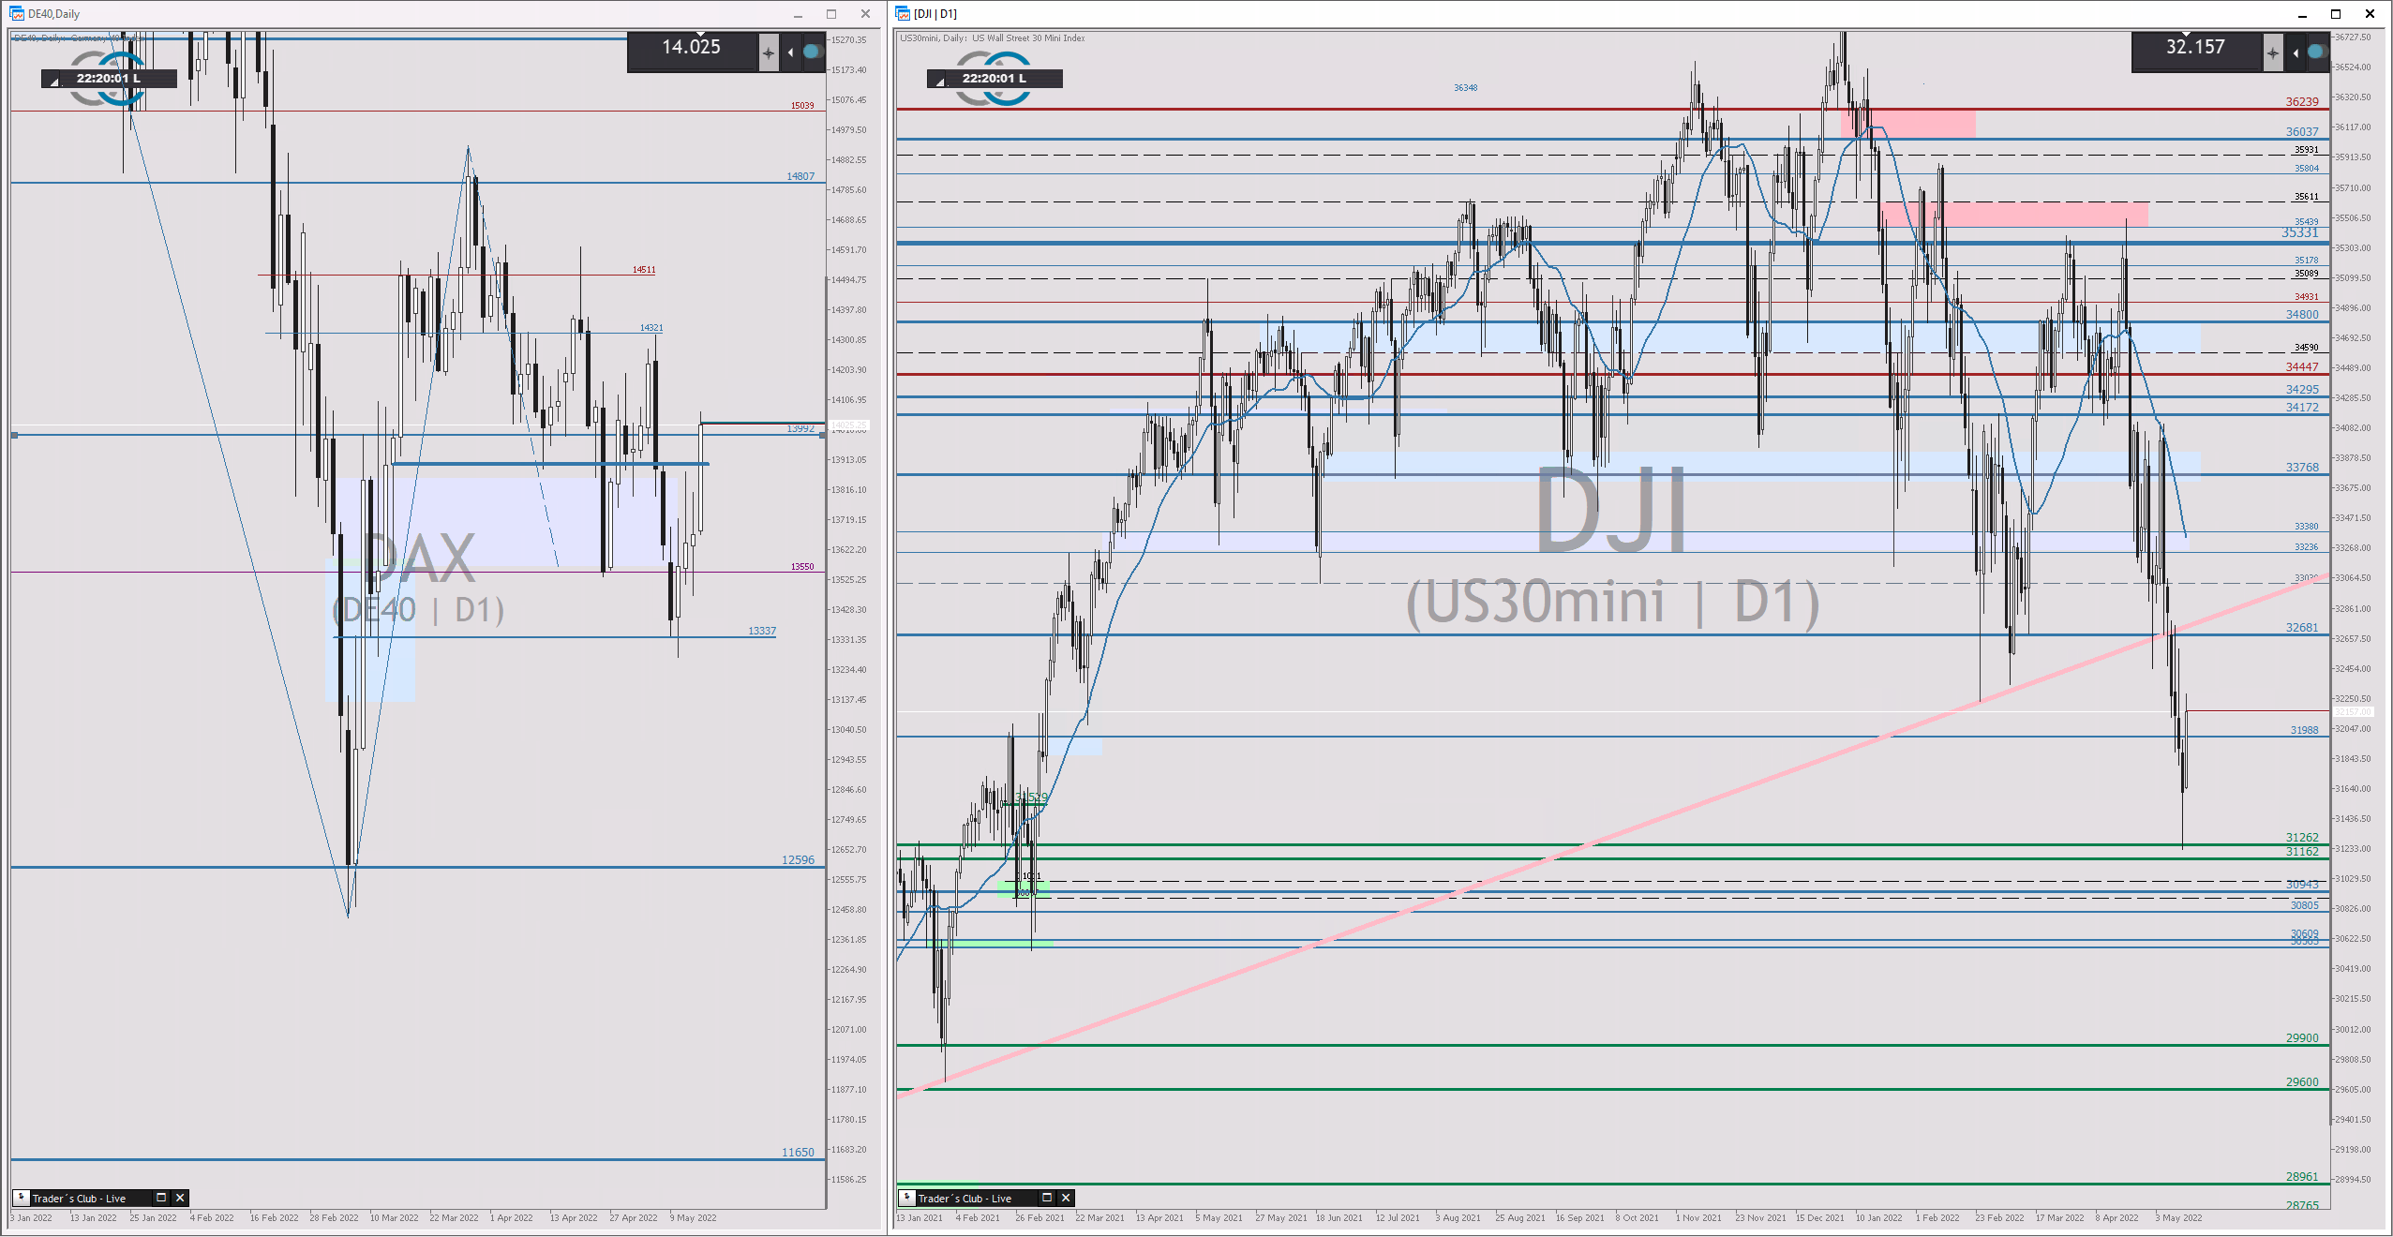
Task: Close Trader's Club - Live panel in DE40 chart
Action: tap(180, 1199)
